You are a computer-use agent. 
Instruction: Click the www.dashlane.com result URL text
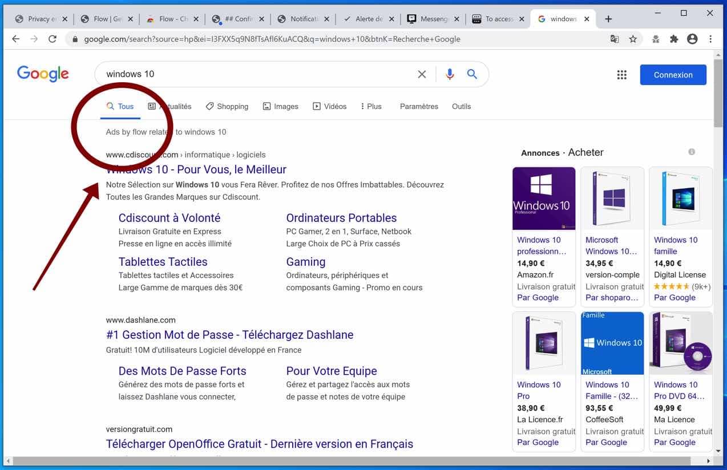140,320
